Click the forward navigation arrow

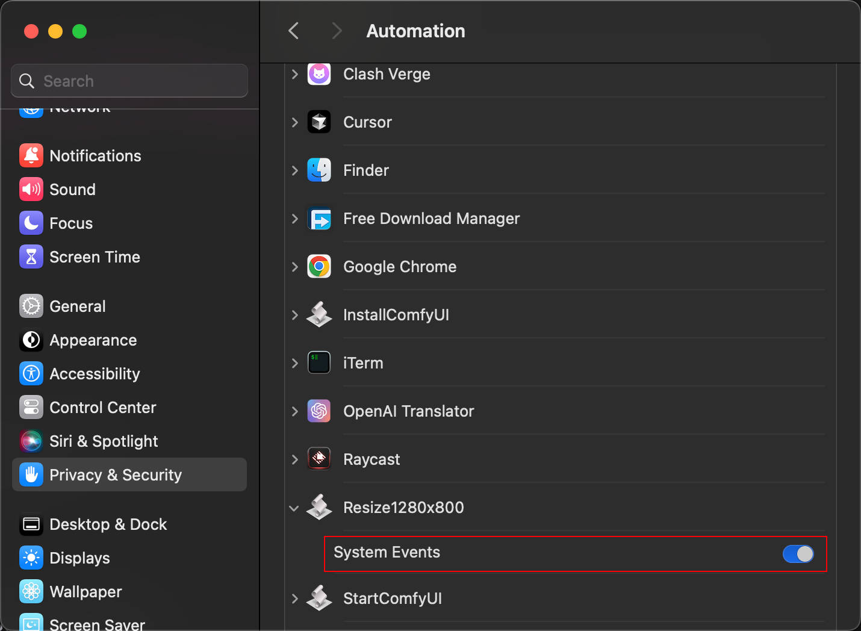point(337,31)
